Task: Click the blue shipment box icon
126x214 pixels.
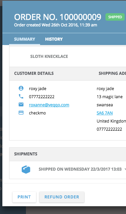Action: click(x=26, y=170)
